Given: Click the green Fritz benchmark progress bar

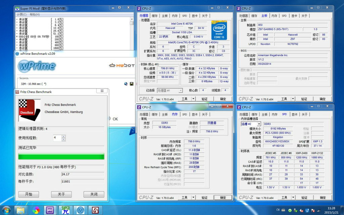Looking at the screenshot, I should click(x=61, y=157).
